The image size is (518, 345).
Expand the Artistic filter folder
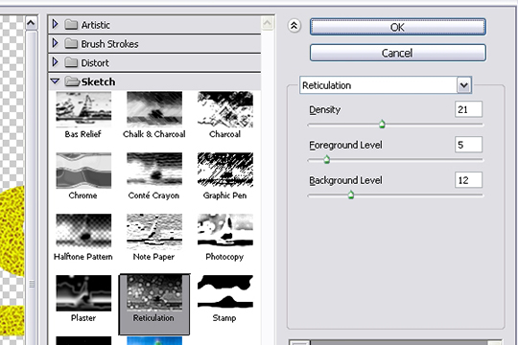(x=56, y=24)
